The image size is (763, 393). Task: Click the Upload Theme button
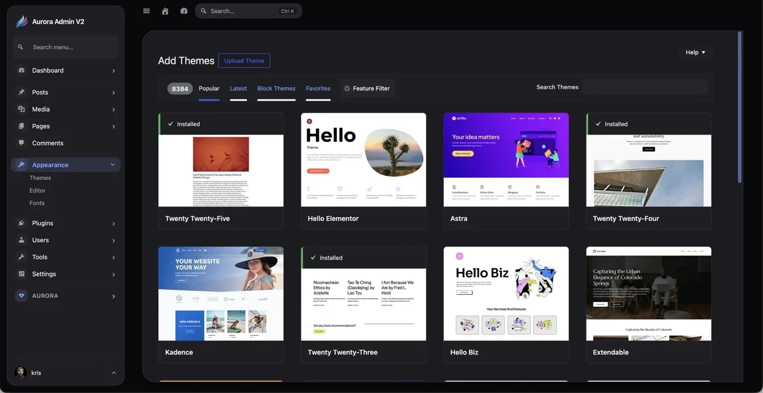[x=244, y=61]
